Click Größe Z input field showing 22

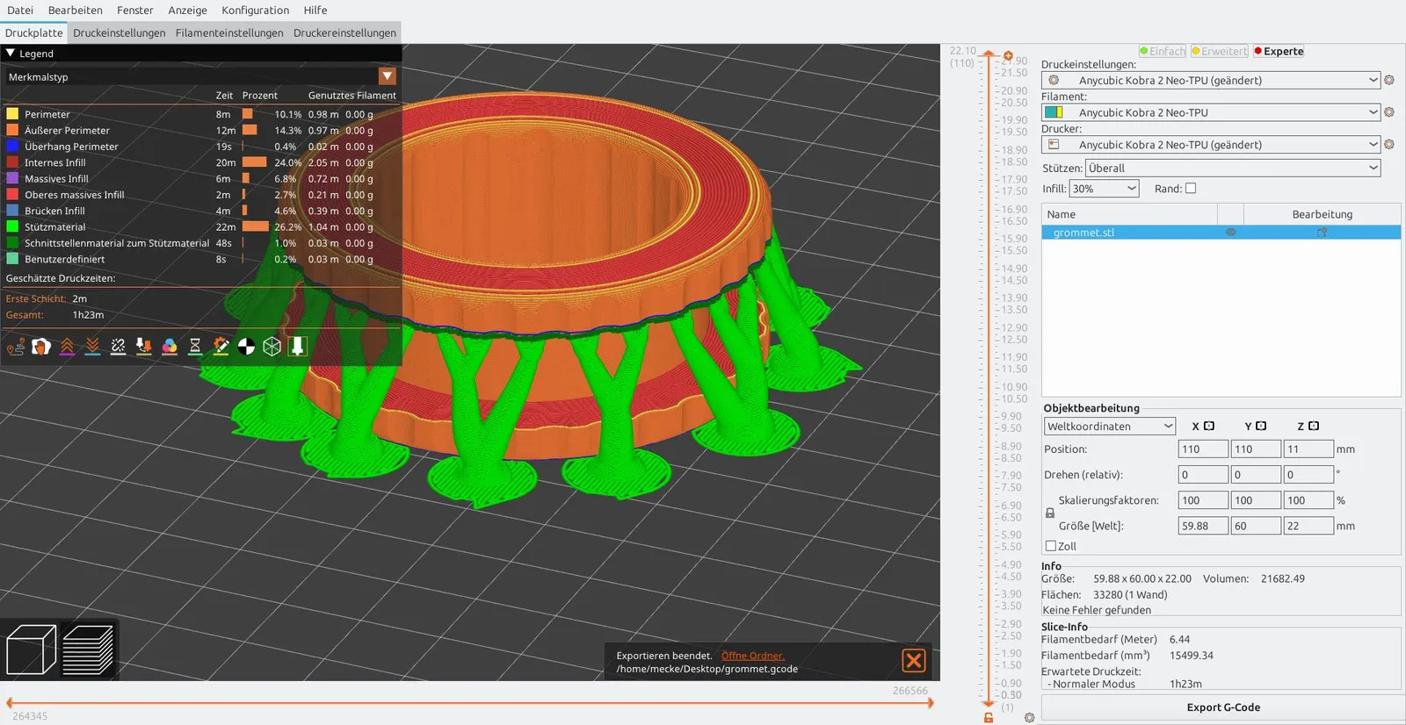tap(1308, 527)
